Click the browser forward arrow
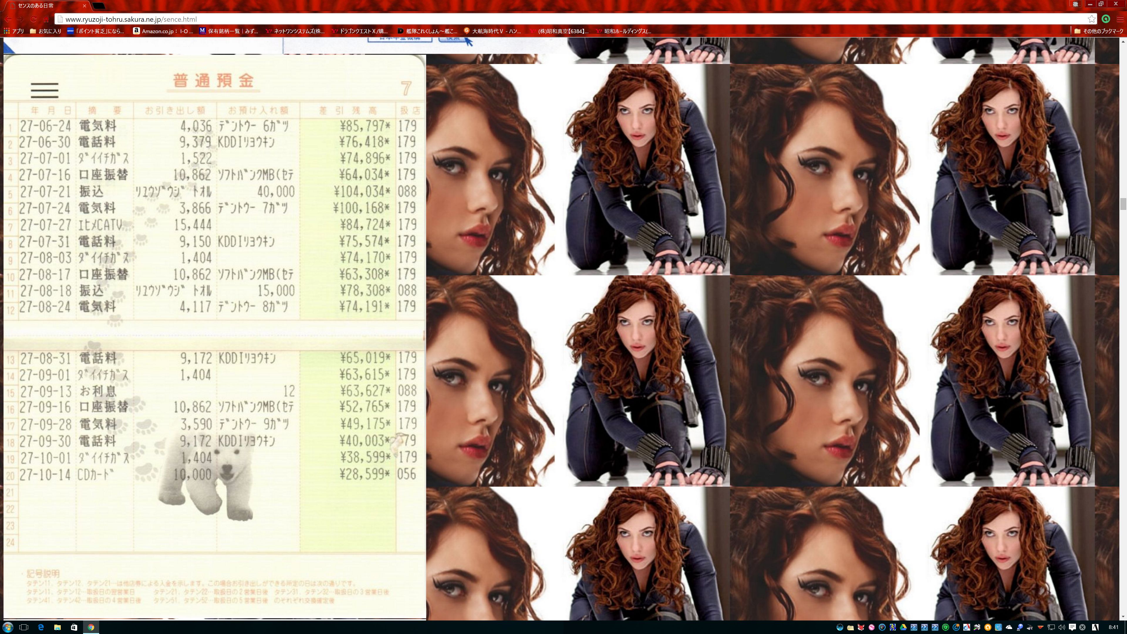Viewport: 1127px width, 634px height. (x=21, y=19)
